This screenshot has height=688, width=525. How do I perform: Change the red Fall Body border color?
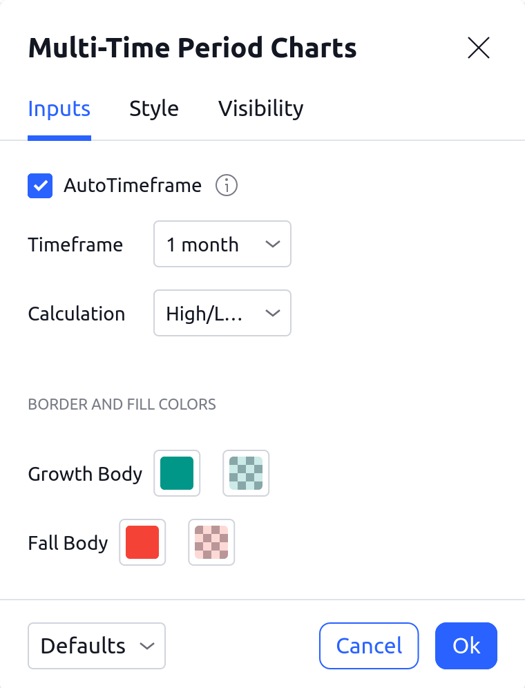(142, 542)
